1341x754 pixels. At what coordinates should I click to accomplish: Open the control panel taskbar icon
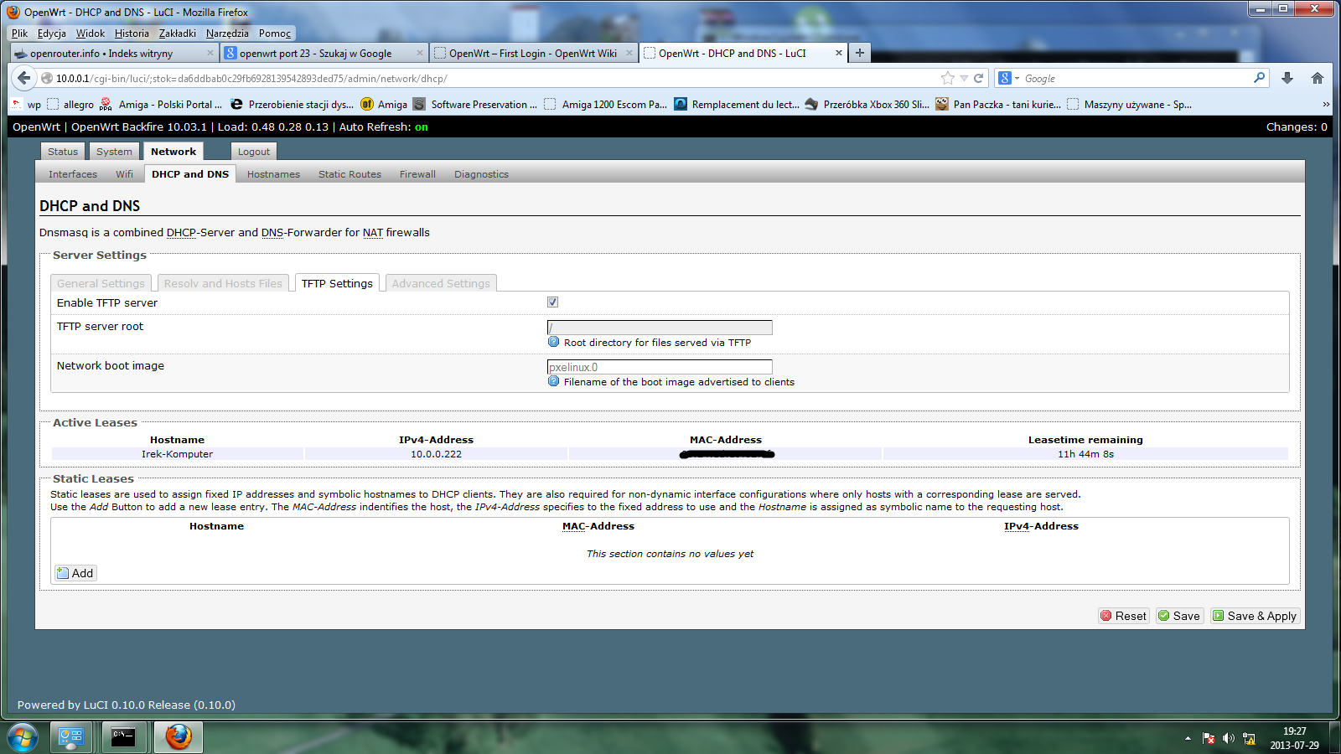pos(71,737)
